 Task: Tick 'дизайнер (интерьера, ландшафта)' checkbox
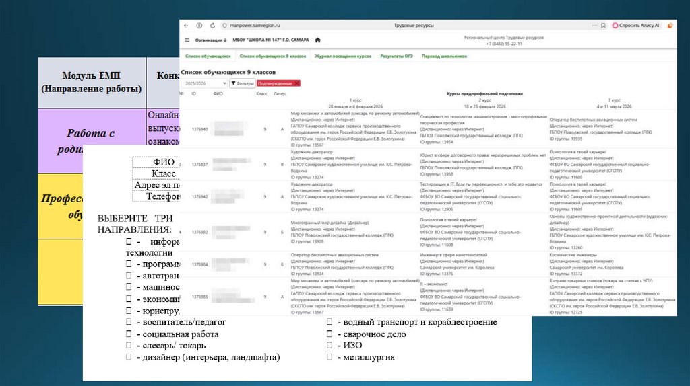point(129,357)
